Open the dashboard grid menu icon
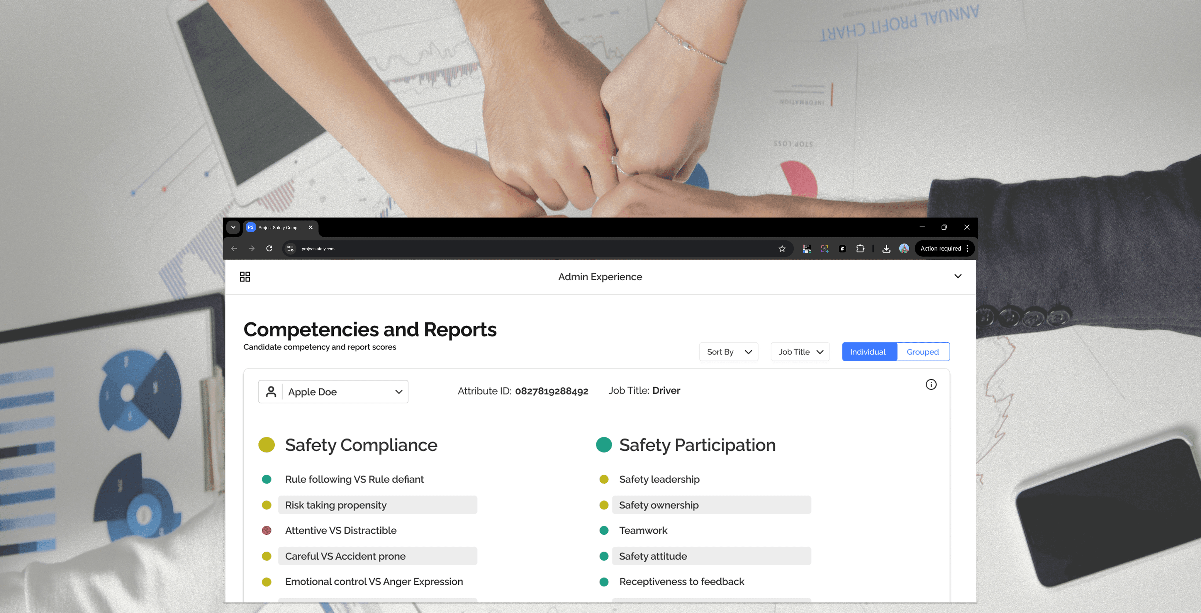This screenshot has width=1201, height=613. tap(245, 277)
